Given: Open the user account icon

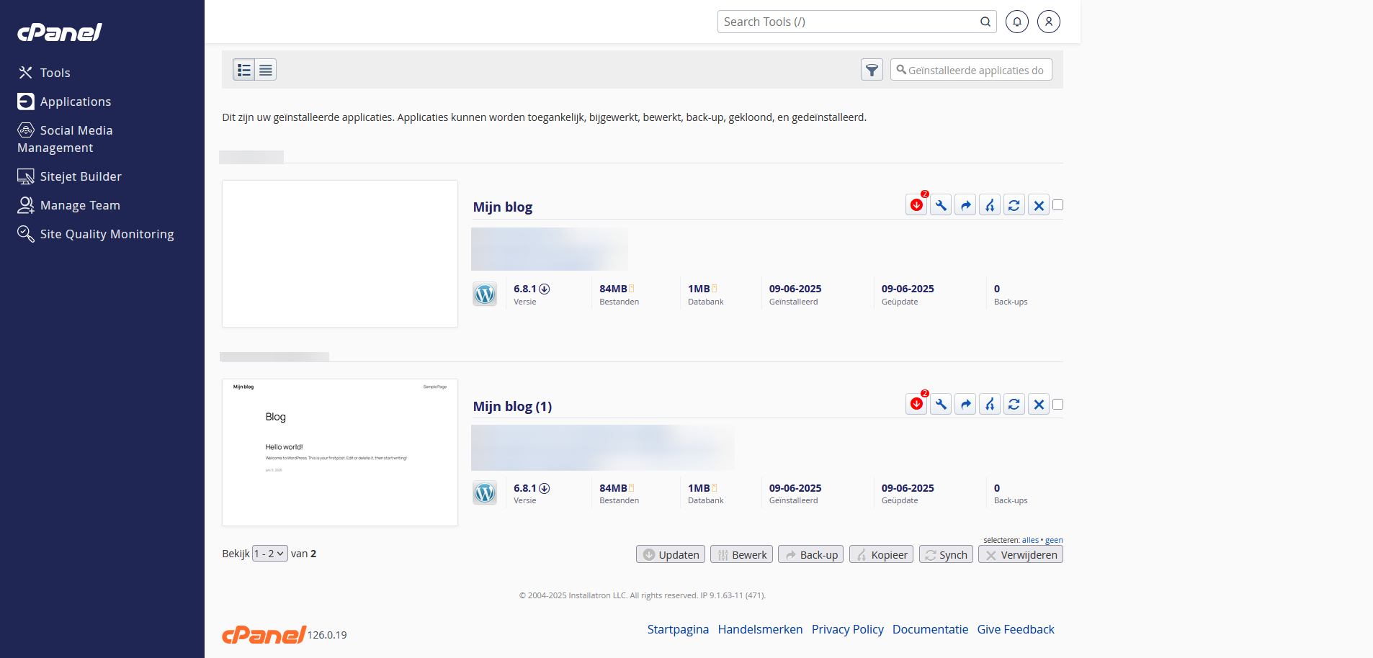Looking at the screenshot, I should 1049,22.
